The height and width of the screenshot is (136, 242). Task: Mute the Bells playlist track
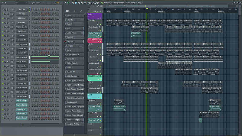tap(100, 48)
